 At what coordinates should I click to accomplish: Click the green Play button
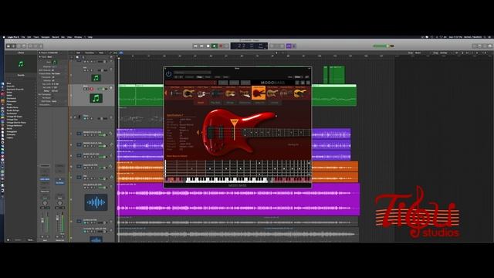click(x=215, y=46)
